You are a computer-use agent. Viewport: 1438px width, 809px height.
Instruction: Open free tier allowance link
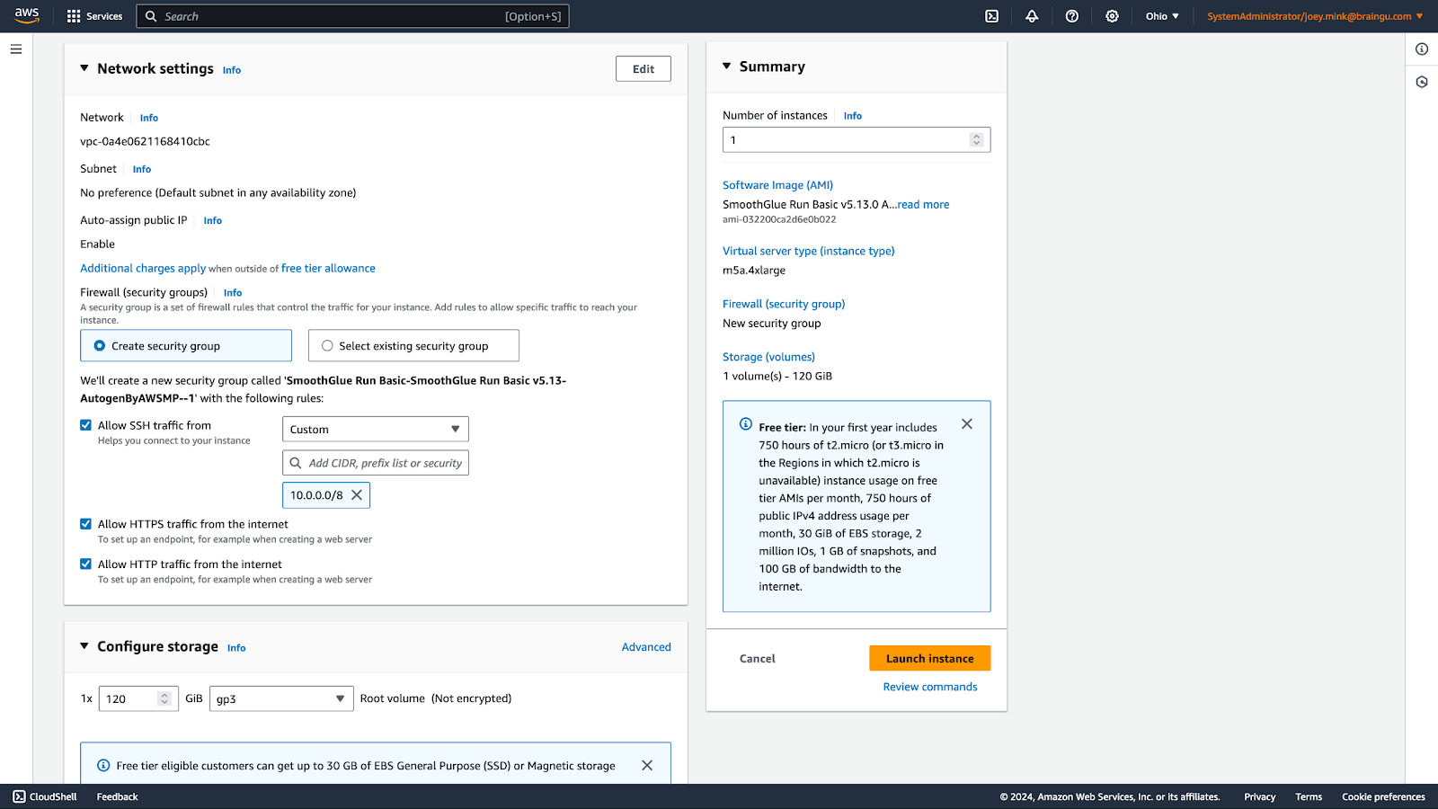[x=328, y=269]
